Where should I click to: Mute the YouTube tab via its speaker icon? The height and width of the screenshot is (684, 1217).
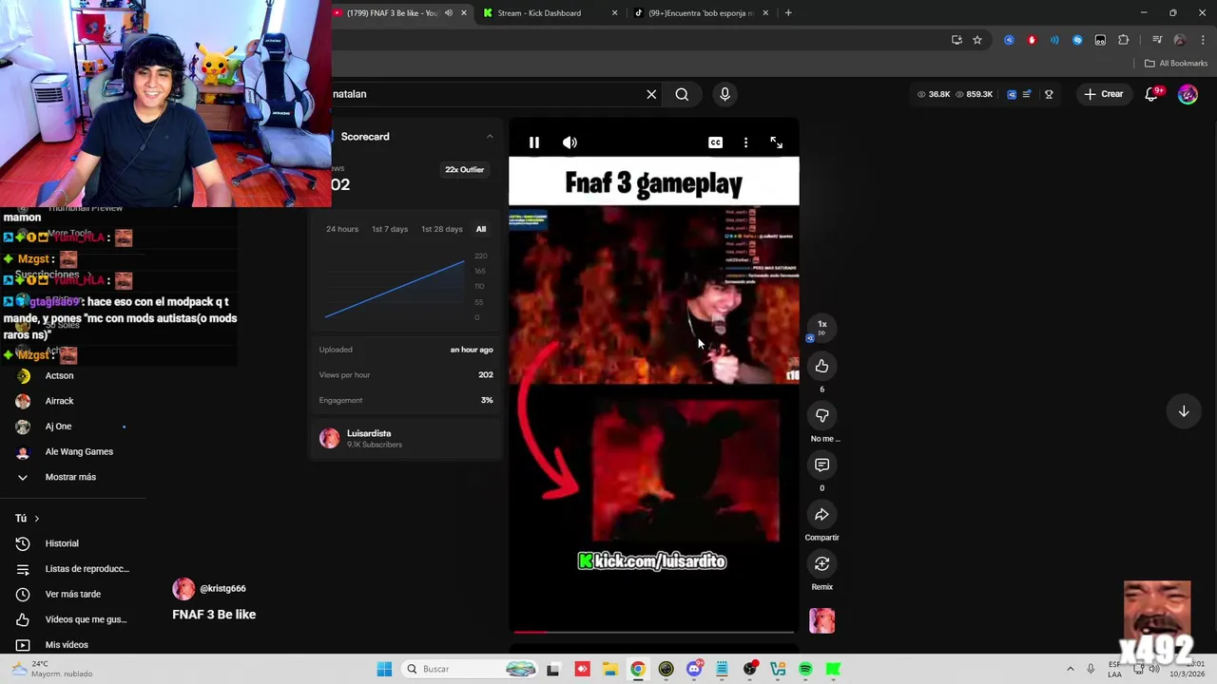(449, 13)
